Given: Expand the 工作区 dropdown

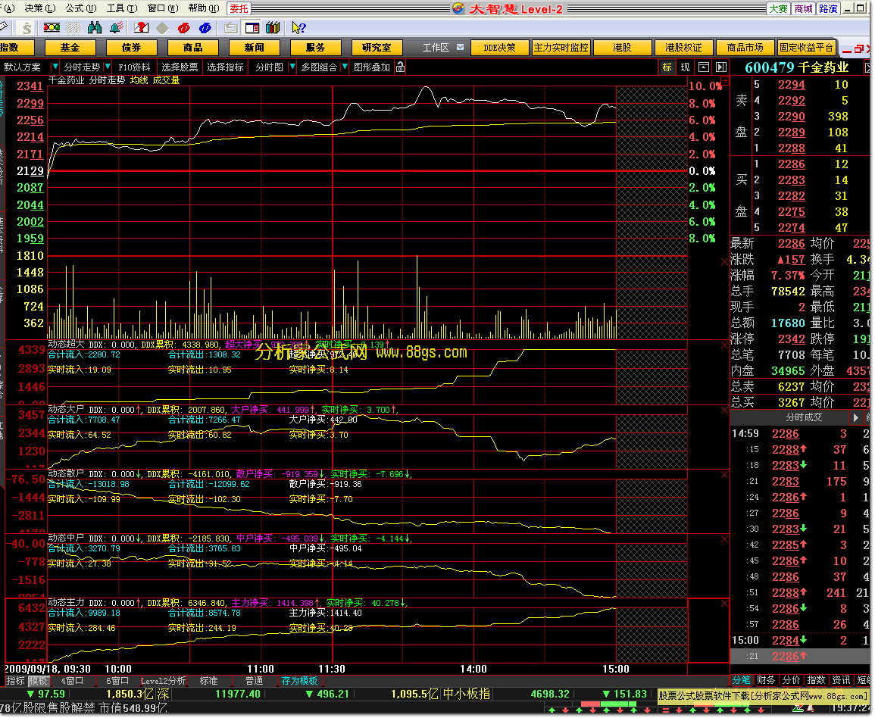Looking at the screenshot, I should (461, 47).
